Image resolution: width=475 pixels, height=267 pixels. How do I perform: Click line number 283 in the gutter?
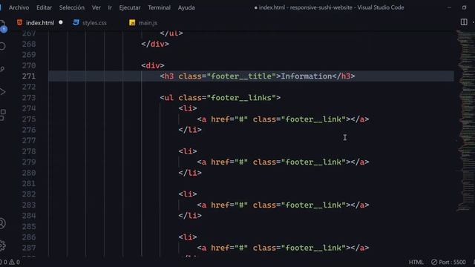tap(29, 205)
